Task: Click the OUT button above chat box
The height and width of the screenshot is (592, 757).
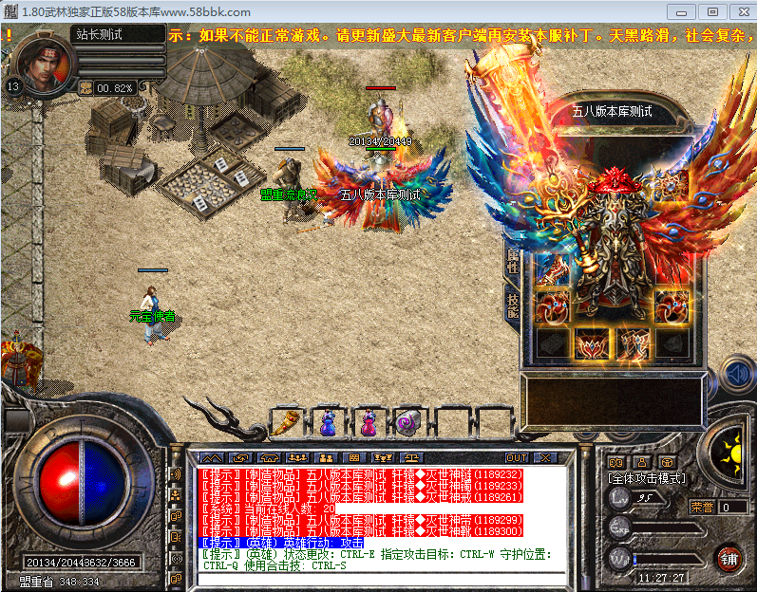Action: click(x=517, y=458)
